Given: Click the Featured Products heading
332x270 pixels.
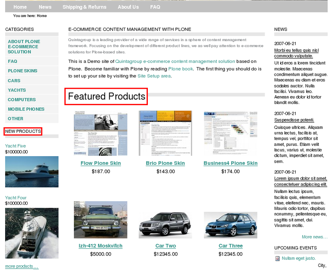Looking at the screenshot, I should click(106, 96).
